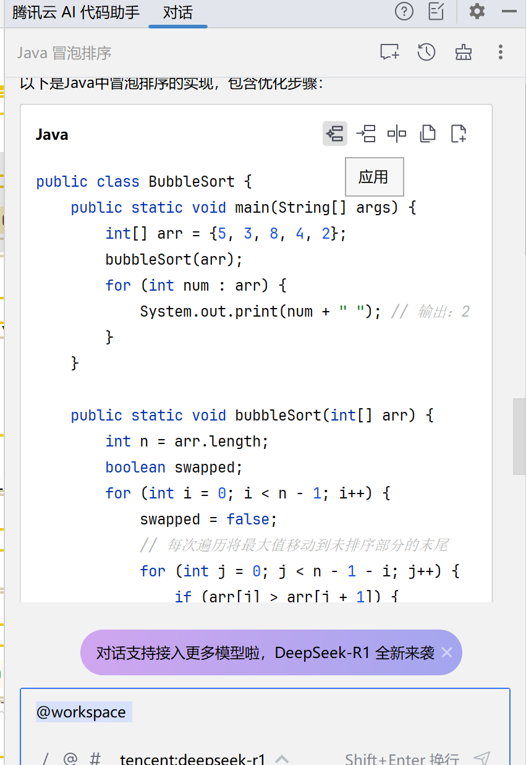This screenshot has height=765, width=526.
Task: Send the message with paper plane icon
Action: tap(482, 758)
